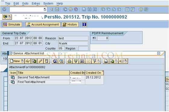Click the red Cancel icon
Image resolution: width=169 pixels, height=112 pixels.
[x=76, y=9]
